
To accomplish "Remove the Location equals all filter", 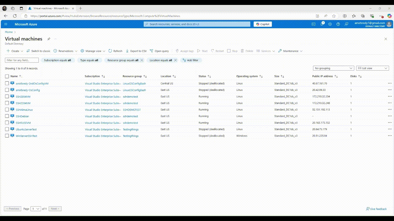I will point(175,60).
